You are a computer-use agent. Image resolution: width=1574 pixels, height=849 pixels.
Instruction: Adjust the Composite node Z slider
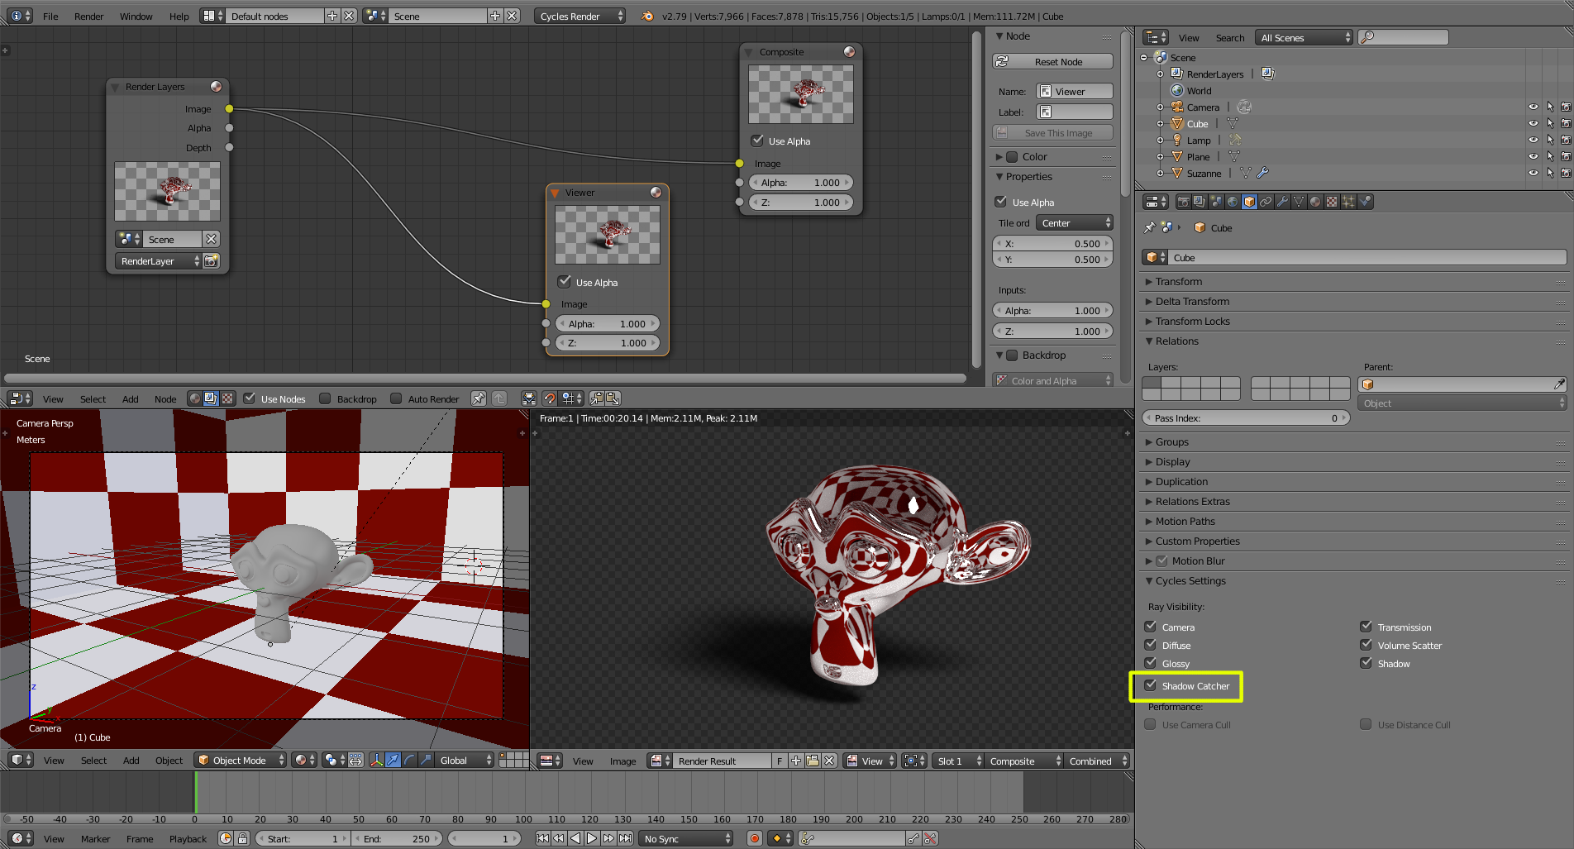[801, 203]
